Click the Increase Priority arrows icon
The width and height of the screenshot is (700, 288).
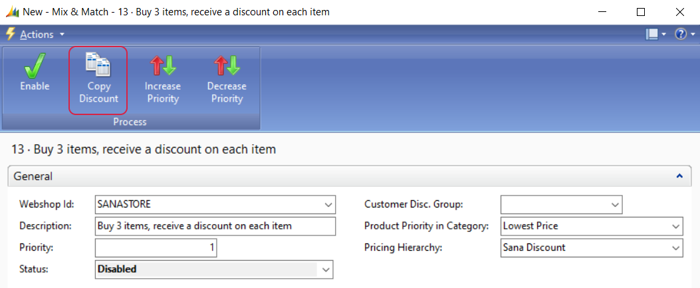[x=162, y=65]
